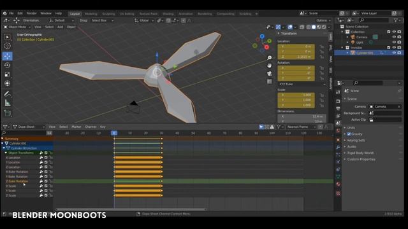Screen dimensions: 408x229
Task: Select the Select Box tool in the toolbar
Action: (7, 37)
